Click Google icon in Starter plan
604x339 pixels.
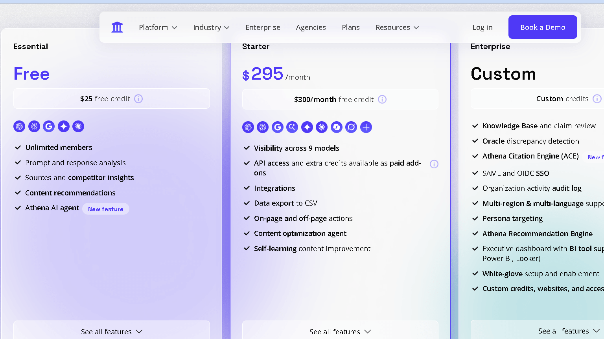click(278, 127)
